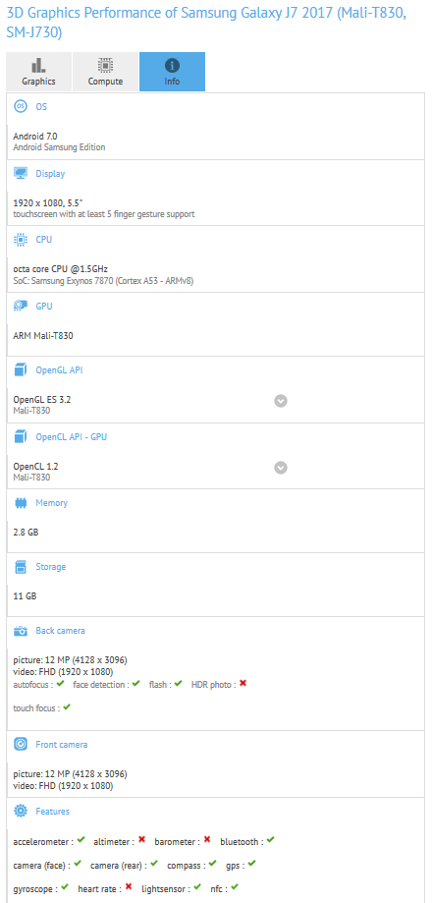This screenshot has width=432, height=903.
Task: Click the 3D Graphics Performance title link
Action: click(206, 23)
